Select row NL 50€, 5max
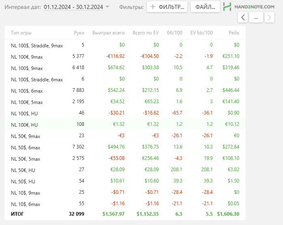The height and width of the screenshot is (225, 283). [x=125, y=158]
